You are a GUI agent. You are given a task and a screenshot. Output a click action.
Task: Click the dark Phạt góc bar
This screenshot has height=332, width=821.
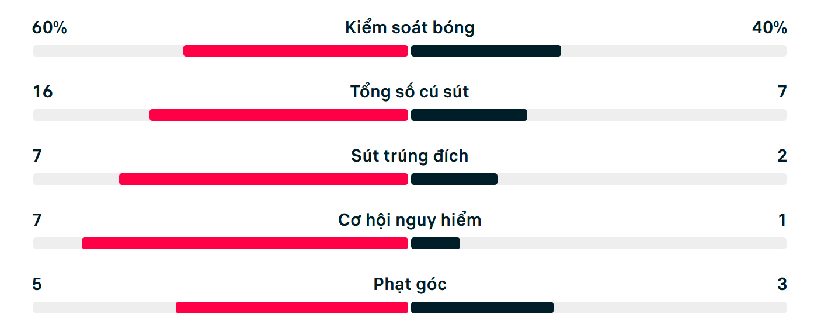482,307
